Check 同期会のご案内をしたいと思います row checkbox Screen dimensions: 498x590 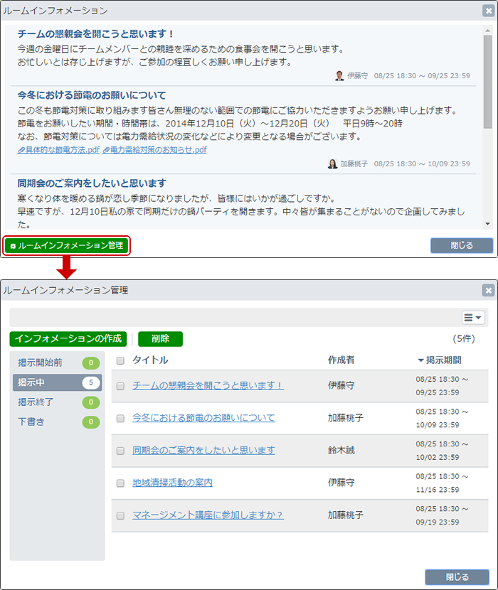120,451
